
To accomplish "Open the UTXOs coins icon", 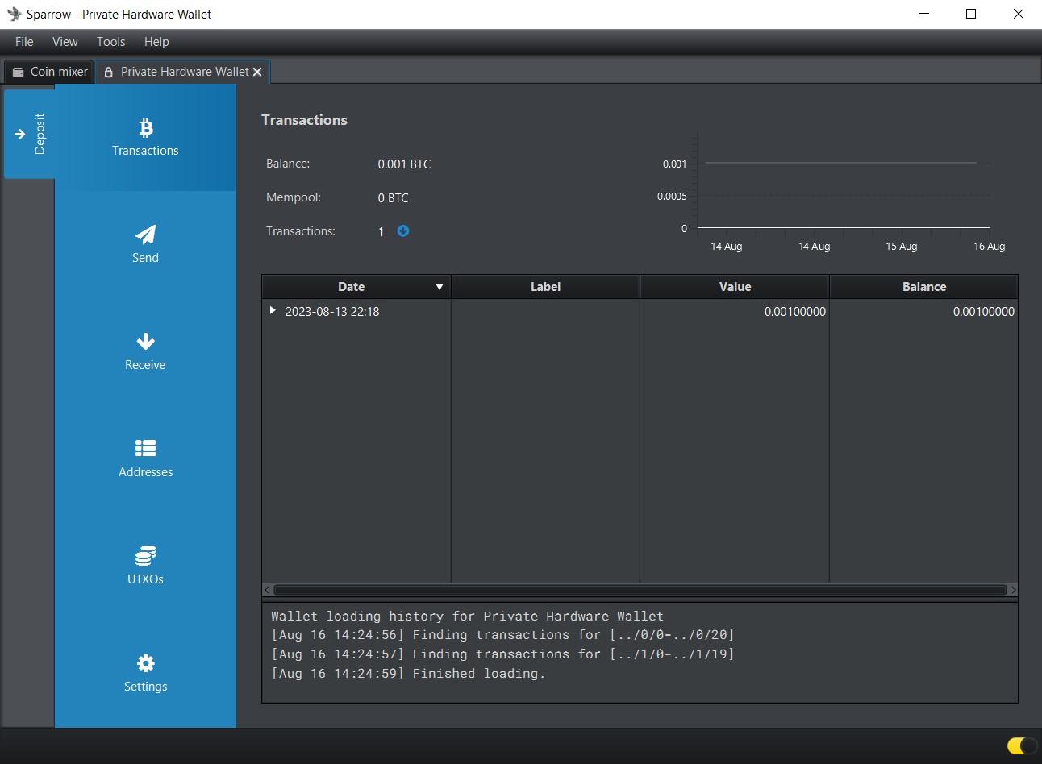I will coord(145,556).
